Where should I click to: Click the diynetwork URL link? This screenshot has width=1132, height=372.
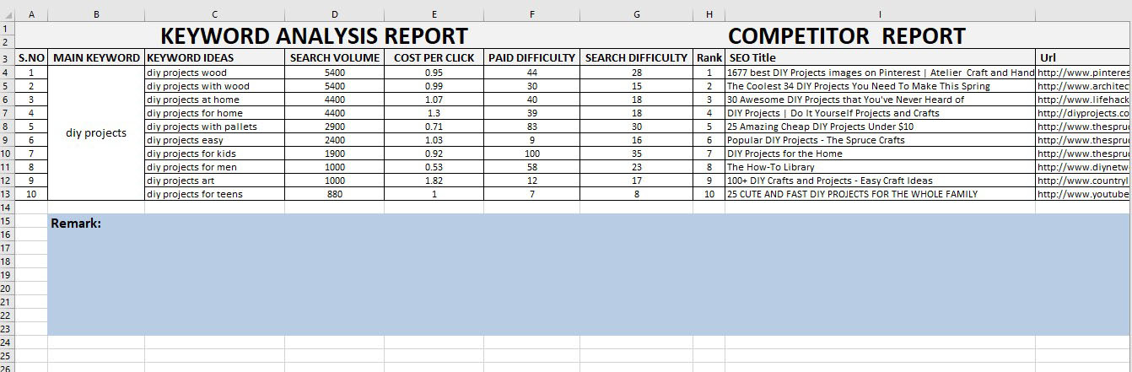pyautogui.click(x=1083, y=167)
